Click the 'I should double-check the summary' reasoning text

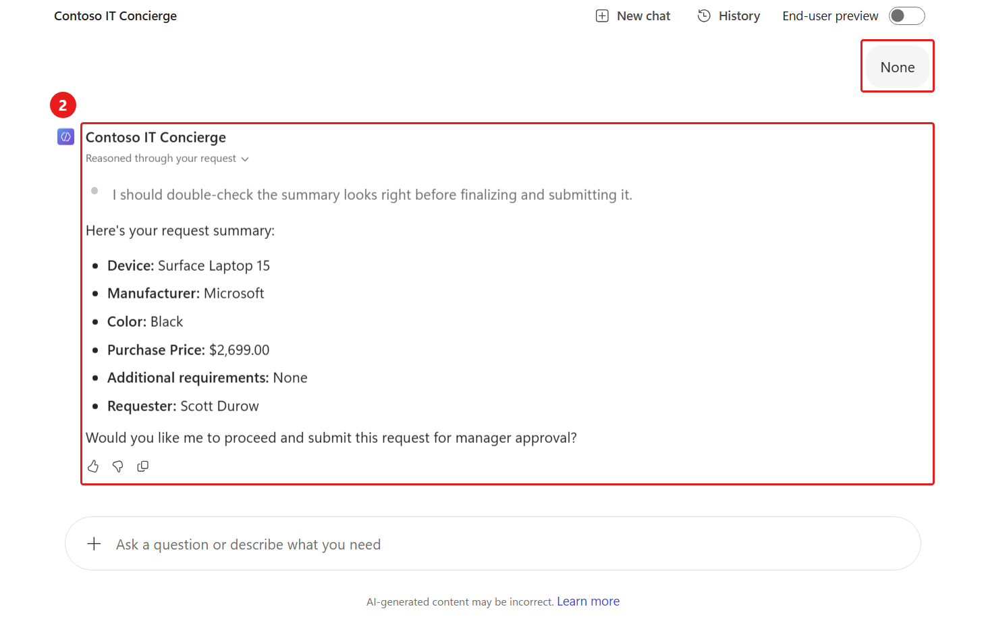(373, 195)
